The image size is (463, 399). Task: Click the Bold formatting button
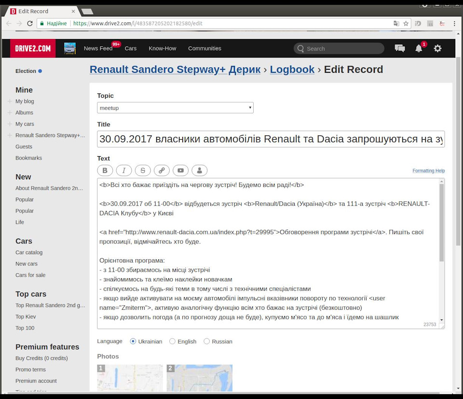[105, 170]
